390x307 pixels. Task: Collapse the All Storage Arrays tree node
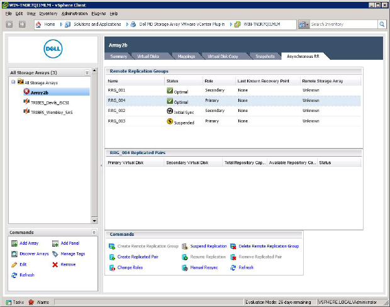tap(14, 82)
